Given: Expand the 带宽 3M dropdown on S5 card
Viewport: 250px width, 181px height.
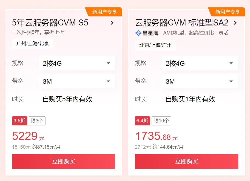Looking at the screenshot, I should [77, 81].
